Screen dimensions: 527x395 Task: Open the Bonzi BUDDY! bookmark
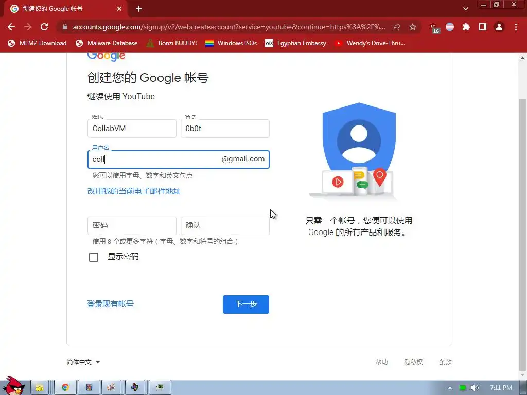[172, 43]
